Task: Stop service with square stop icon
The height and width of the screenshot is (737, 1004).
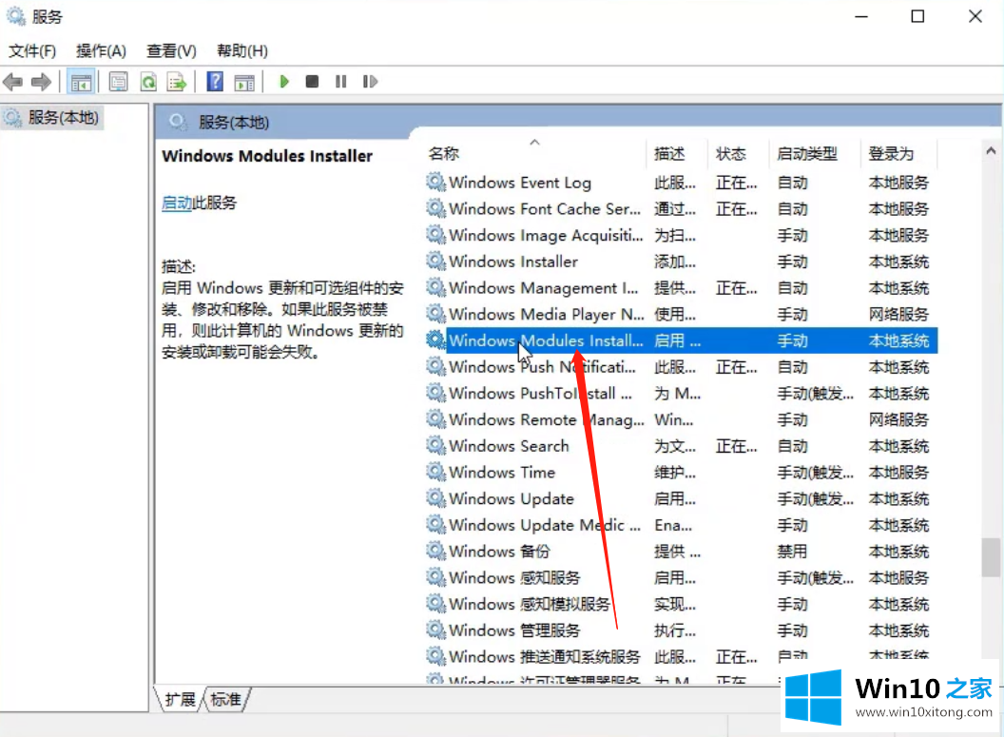Action: (x=313, y=82)
